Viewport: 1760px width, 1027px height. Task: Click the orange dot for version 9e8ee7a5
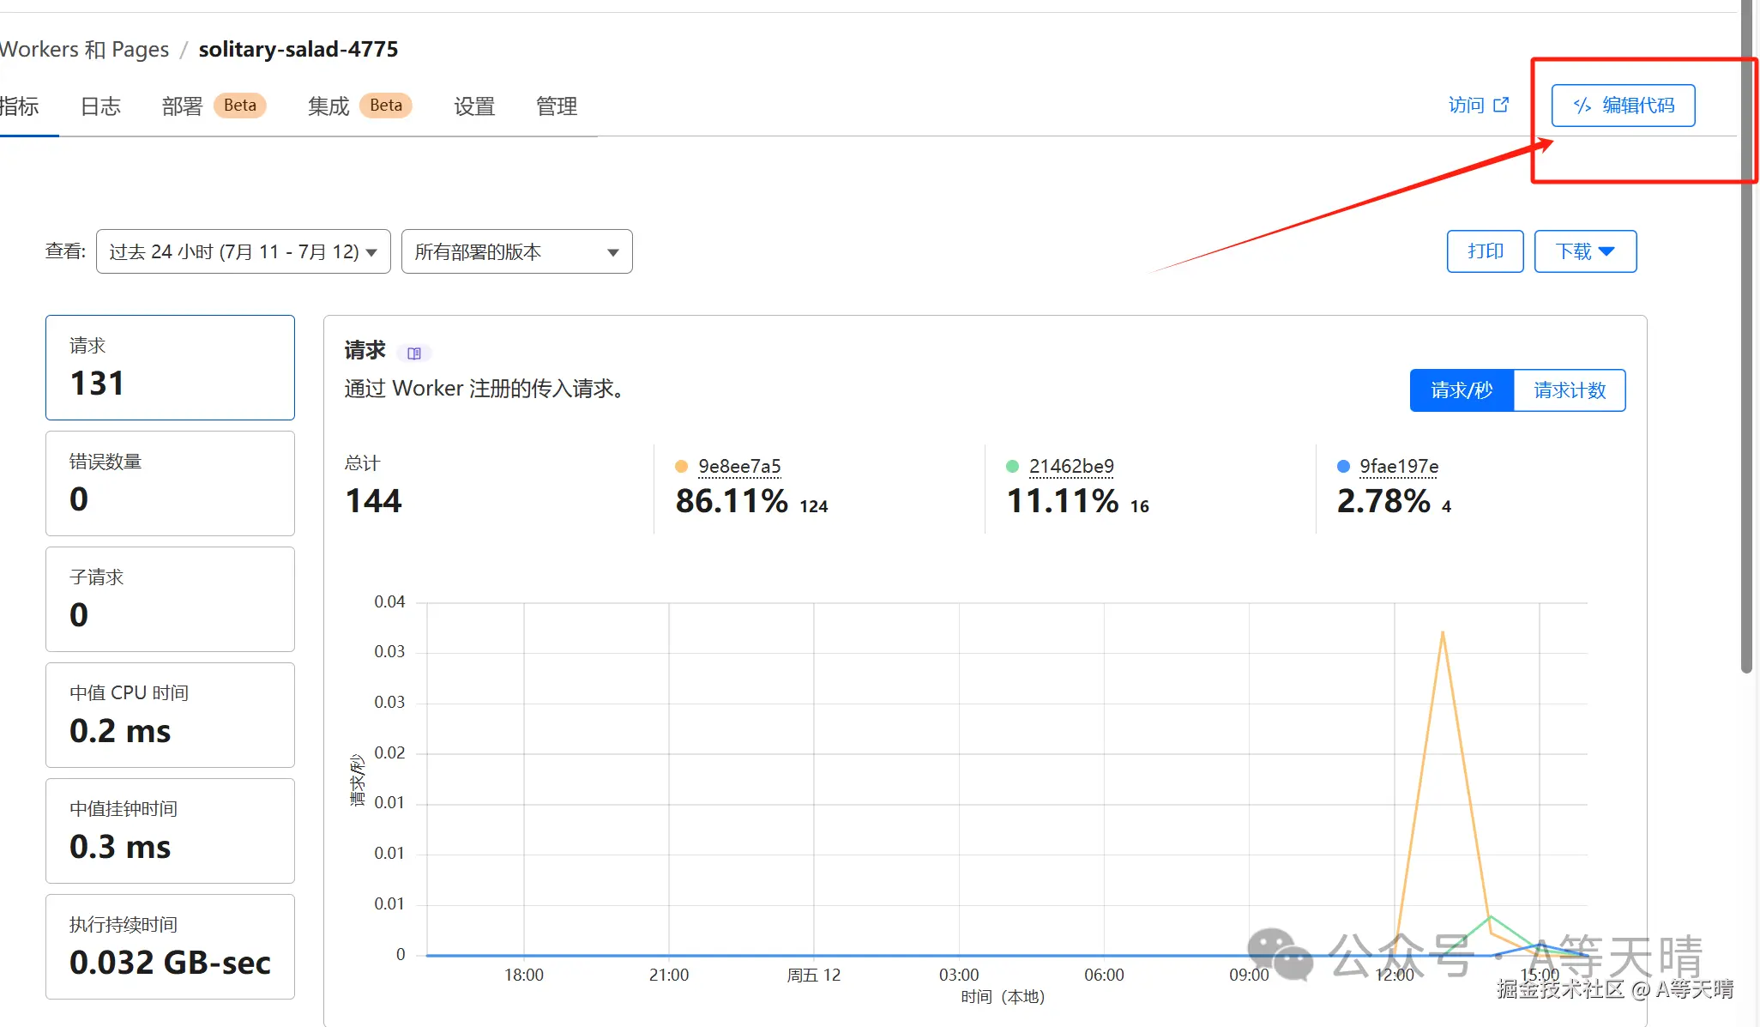coord(681,467)
